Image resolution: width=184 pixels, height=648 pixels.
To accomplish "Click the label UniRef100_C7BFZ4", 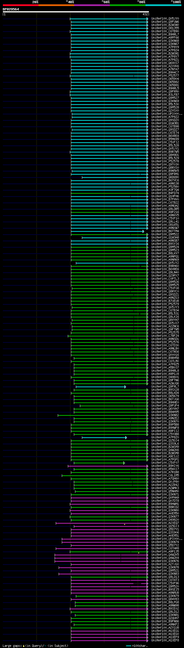I will (x=165, y=336).
